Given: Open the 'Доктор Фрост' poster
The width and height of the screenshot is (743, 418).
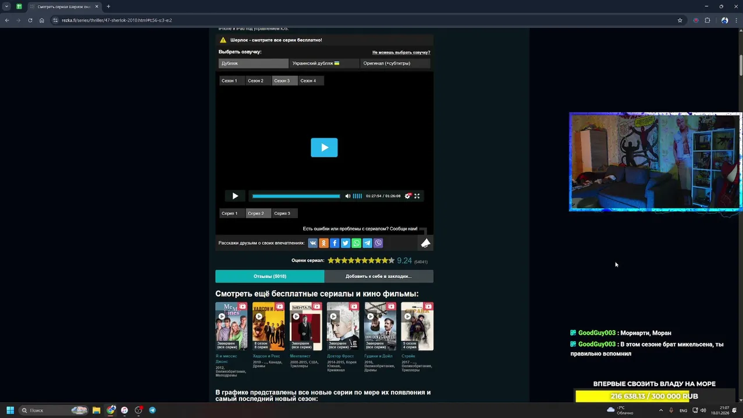Looking at the screenshot, I should click(x=343, y=326).
